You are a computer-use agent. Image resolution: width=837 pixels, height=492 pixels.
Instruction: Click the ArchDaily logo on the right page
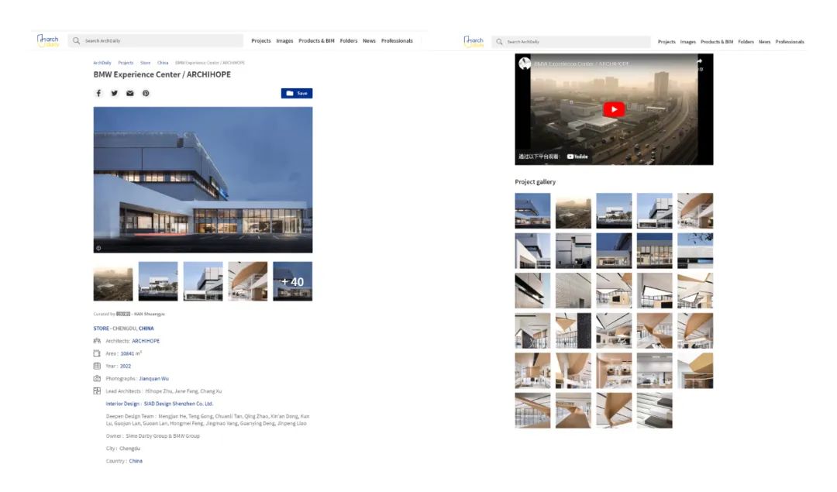coord(474,42)
